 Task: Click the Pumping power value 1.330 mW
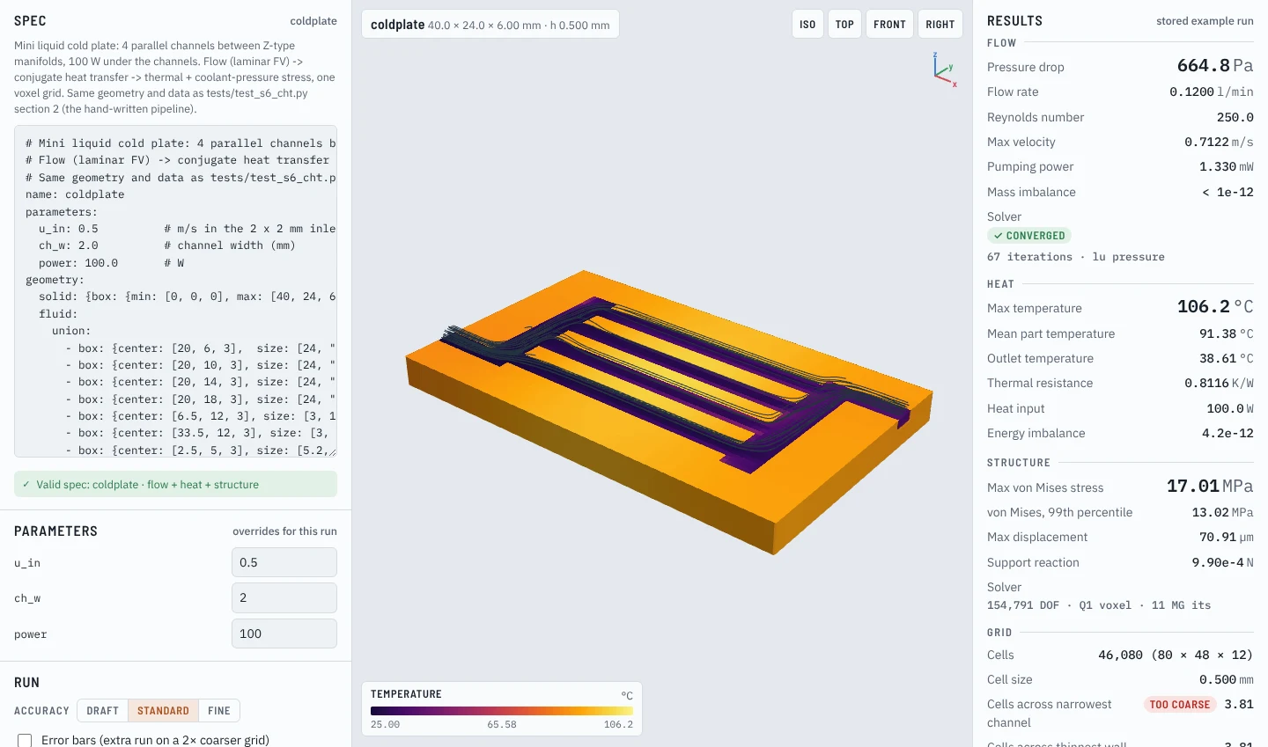point(1226,167)
